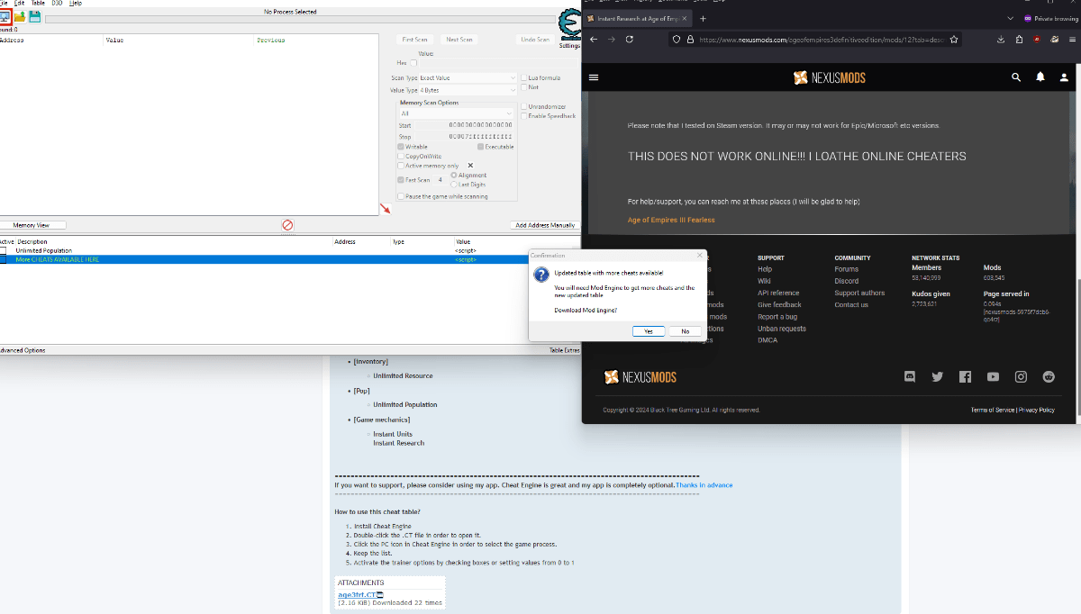The height and width of the screenshot is (614, 1081).
Task: Click the YouTube icon in Nexus footer
Action: pos(993,377)
